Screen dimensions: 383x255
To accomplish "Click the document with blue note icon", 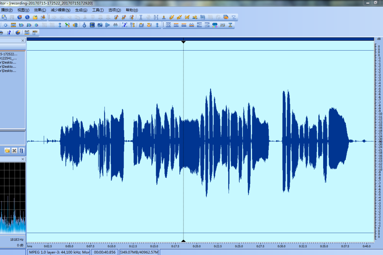I will click(x=9, y=32).
